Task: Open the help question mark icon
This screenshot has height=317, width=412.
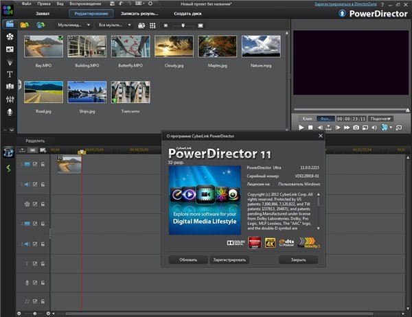Action: (x=382, y=5)
